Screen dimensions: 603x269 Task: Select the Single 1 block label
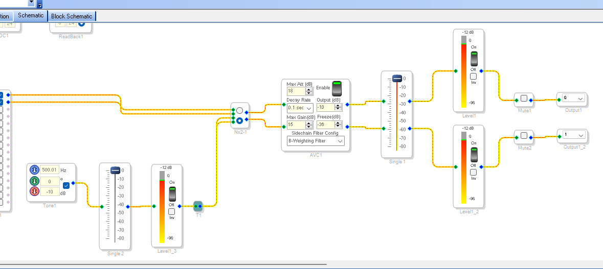point(397,162)
